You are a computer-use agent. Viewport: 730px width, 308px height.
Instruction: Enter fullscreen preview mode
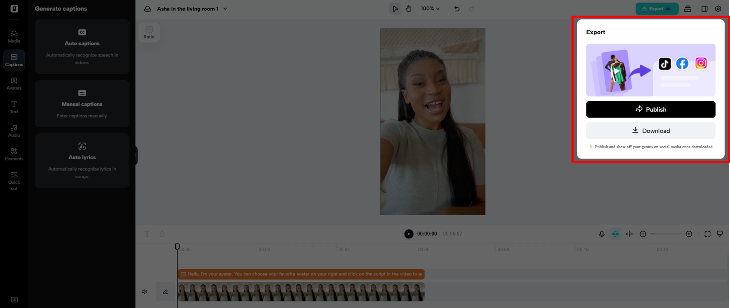(x=707, y=234)
